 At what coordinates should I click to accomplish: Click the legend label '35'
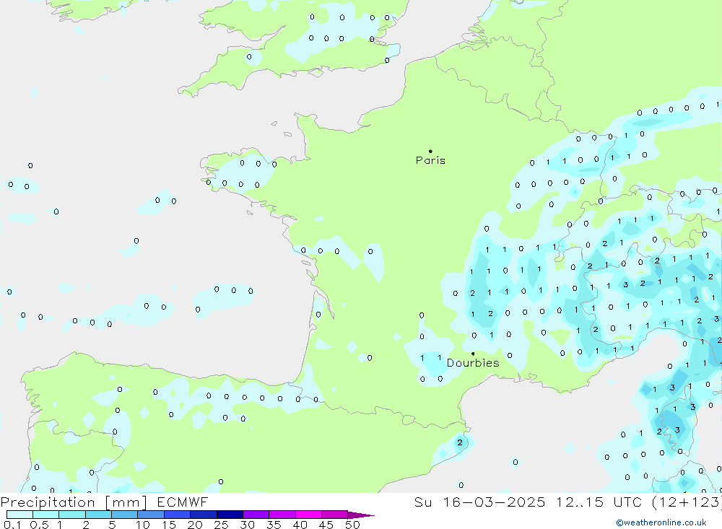(274, 525)
